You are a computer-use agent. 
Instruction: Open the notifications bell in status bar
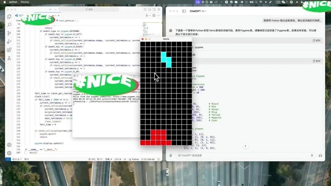click(158, 159)
